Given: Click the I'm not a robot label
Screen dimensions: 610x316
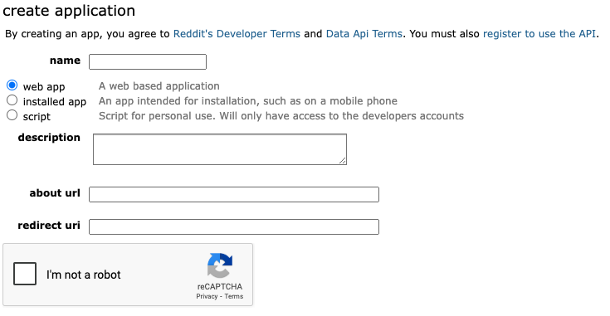Looking at the screenshot, I should (x=84, y=275).
